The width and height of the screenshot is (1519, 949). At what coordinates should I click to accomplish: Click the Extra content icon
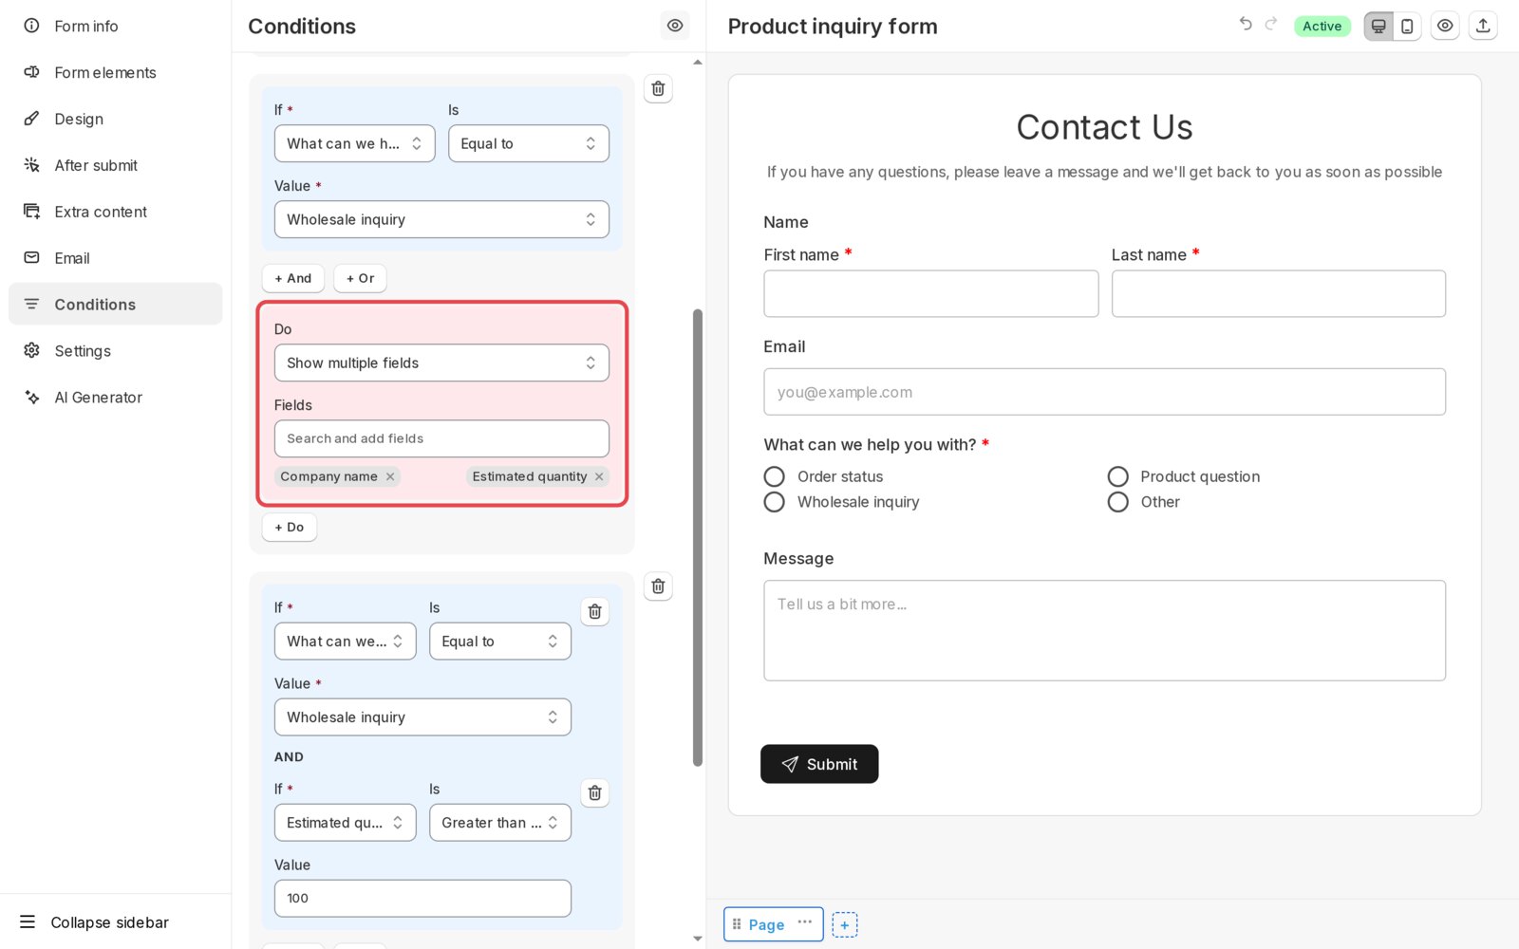coord(31,212)
